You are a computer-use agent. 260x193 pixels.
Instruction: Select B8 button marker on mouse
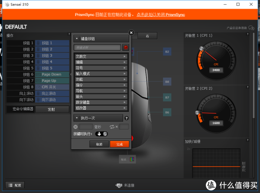(167, 82)
